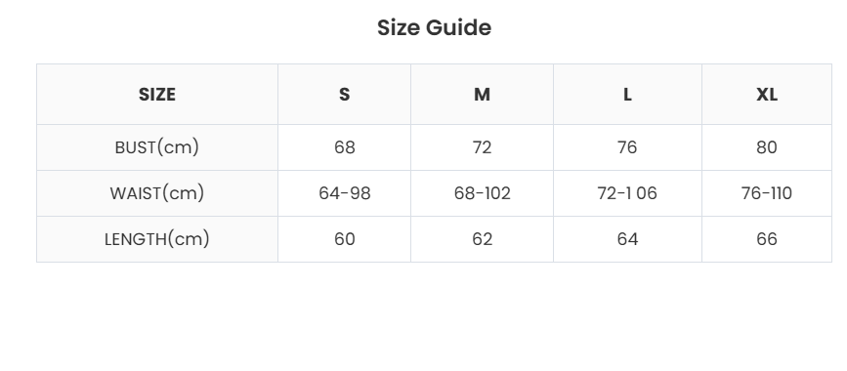Click waist range 76-110 cell
This screenshot has width=847, height=371.
(x=767, y=193)
